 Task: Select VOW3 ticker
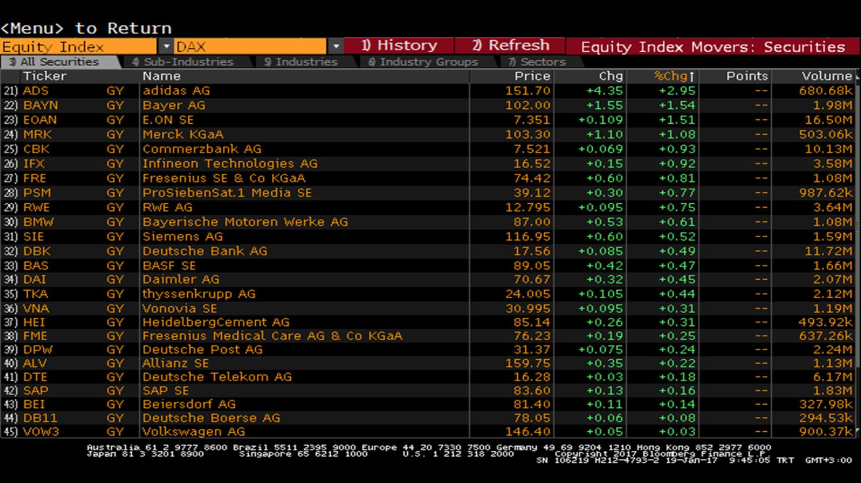41,431
